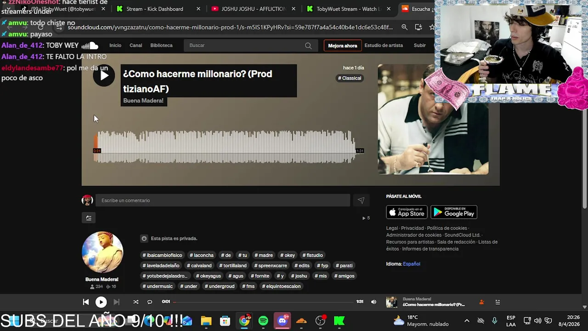This screenshot has width=588, height=331.
Task: Click the search magnifier in SoundCloud header
Action: [308, 46]
